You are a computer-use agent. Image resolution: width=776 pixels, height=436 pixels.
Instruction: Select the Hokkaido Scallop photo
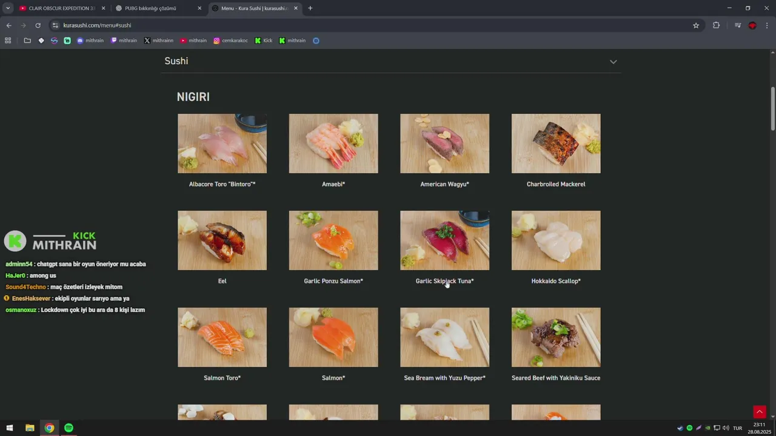(x=556, y=240)
